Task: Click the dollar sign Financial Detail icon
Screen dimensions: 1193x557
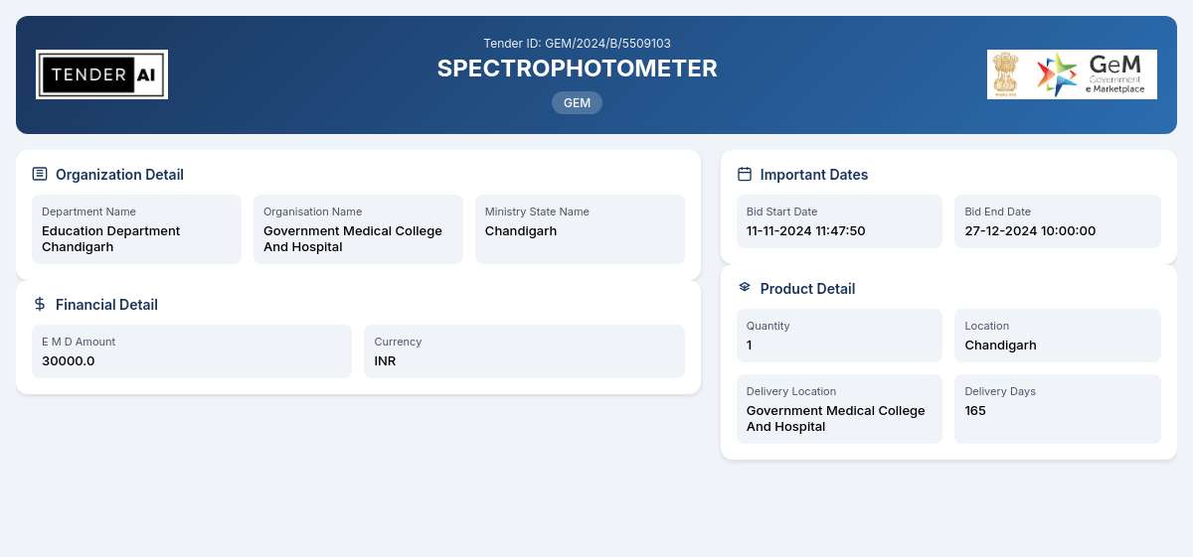Action: click(40, 304)
